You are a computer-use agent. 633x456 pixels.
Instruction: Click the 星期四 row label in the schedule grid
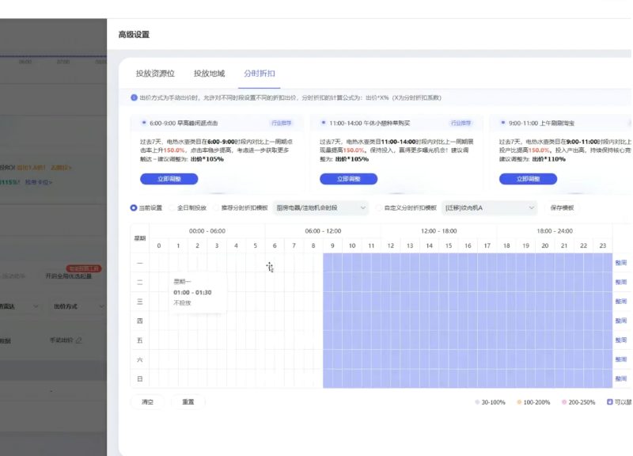point(140,321)
